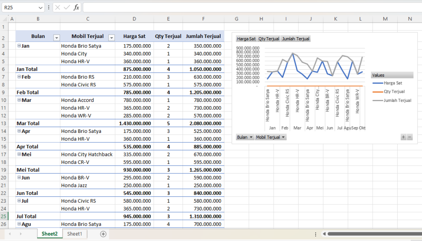
Task: Select the Sheet2 tab
Action: pyautogui.click(x=49, y=234)
